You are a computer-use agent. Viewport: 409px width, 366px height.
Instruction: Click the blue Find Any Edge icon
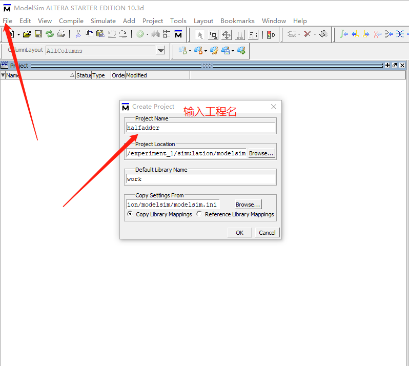pos(400,34)
